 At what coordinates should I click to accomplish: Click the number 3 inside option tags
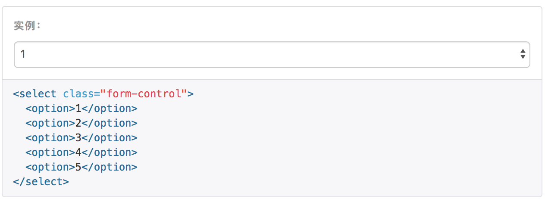click(78, 138)
